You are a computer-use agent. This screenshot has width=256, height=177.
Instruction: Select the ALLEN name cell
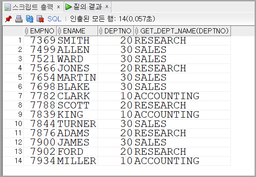(77, 50)
